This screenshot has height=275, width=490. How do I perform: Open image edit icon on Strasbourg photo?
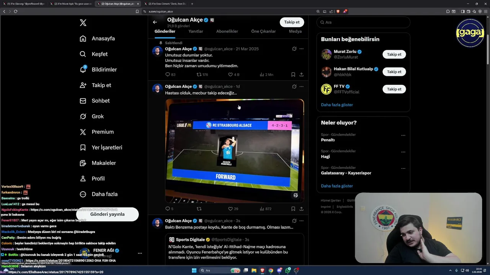296,195
